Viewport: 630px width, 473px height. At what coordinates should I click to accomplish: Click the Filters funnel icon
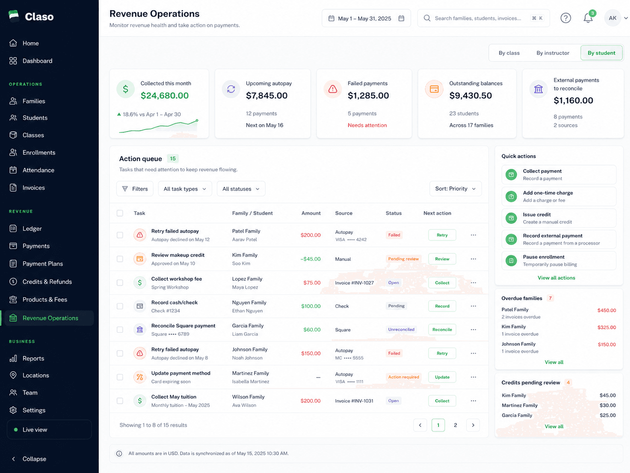click(125, 189)
